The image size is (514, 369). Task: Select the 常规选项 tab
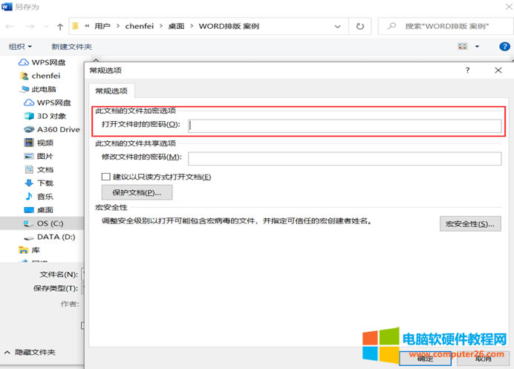[x=111, y=91]
